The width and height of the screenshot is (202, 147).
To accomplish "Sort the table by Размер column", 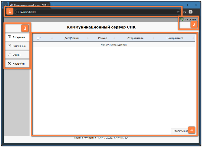I will pos(102,38).
